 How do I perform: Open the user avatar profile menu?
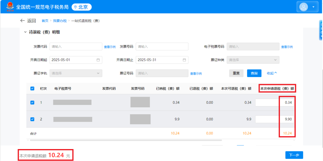click(304, 7)
